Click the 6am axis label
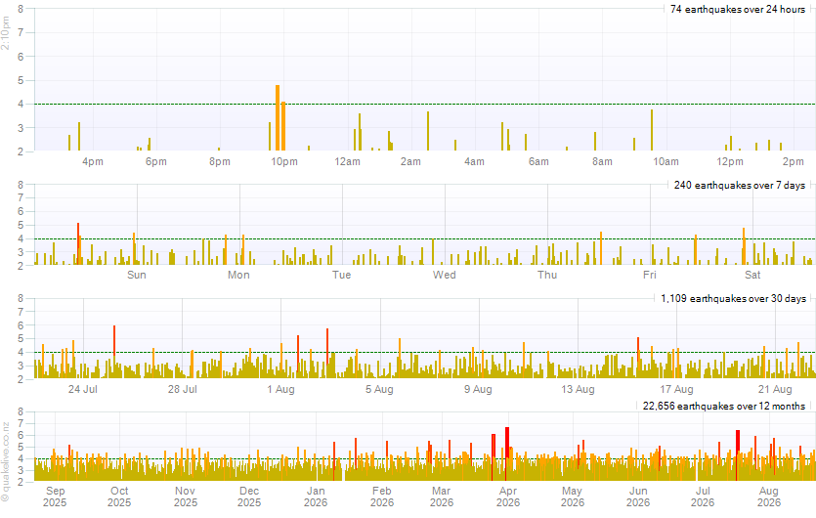The width and height of the screenshot is (816, 518). (538, 162)
